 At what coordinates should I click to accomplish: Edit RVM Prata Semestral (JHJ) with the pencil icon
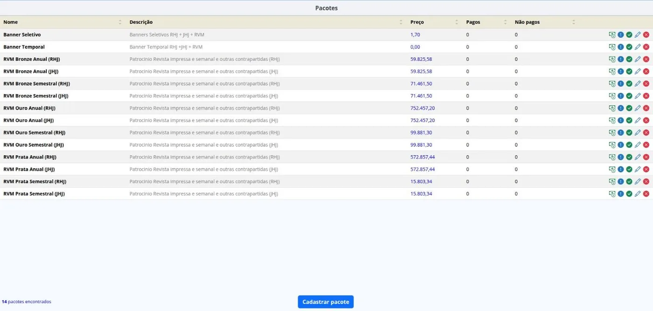pos(638,194)
